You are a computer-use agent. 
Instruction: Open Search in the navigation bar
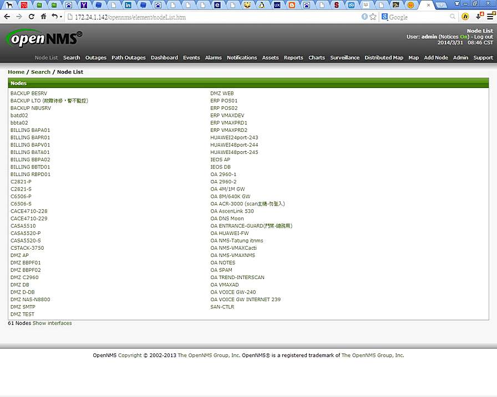[72, 58]
